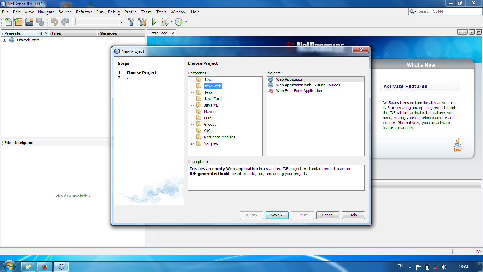Open the Tools menu
483x272 pixels.
point(161,12)
